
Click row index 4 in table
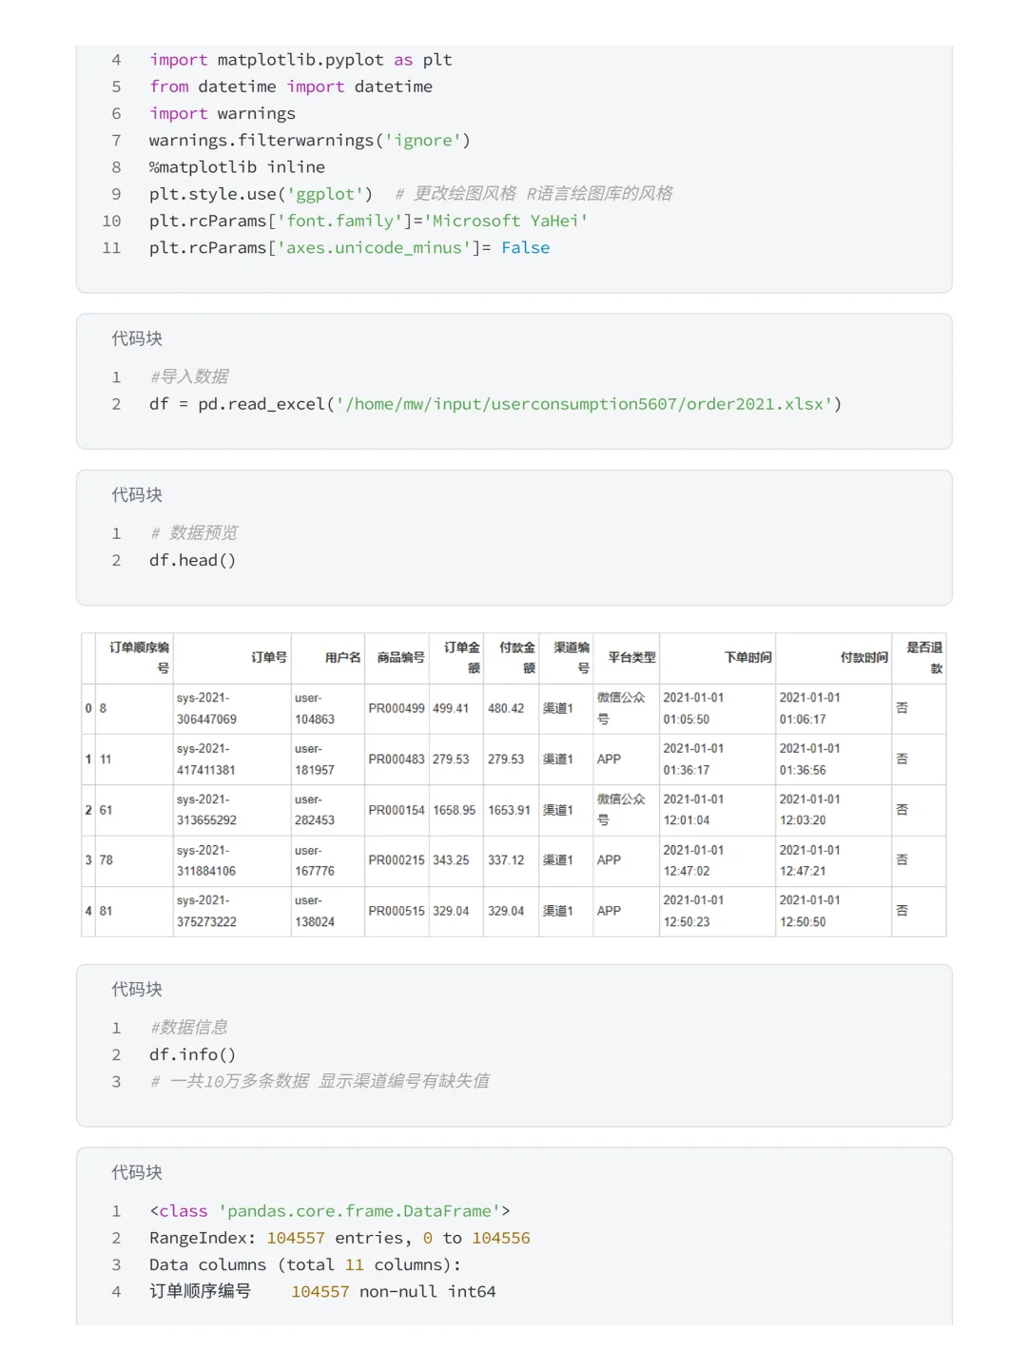point(88,911)
